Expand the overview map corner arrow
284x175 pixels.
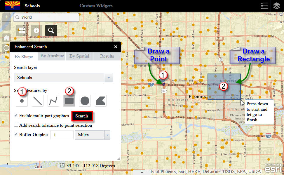pyautogui.click(x=281, y=14)
